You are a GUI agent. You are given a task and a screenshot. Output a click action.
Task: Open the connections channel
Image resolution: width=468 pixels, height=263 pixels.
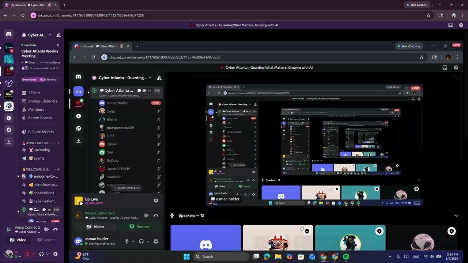(x=41, y=193)
